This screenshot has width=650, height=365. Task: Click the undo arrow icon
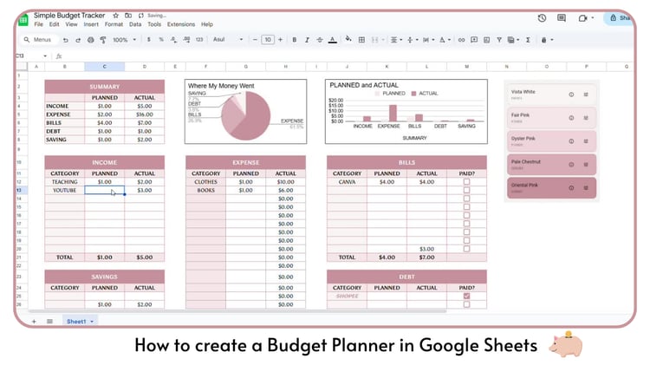click(66, 40)
